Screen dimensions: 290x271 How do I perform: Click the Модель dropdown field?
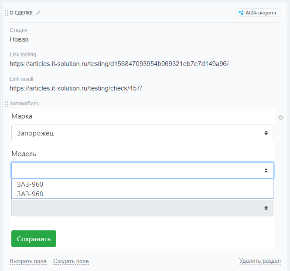[x=142, y=170]
